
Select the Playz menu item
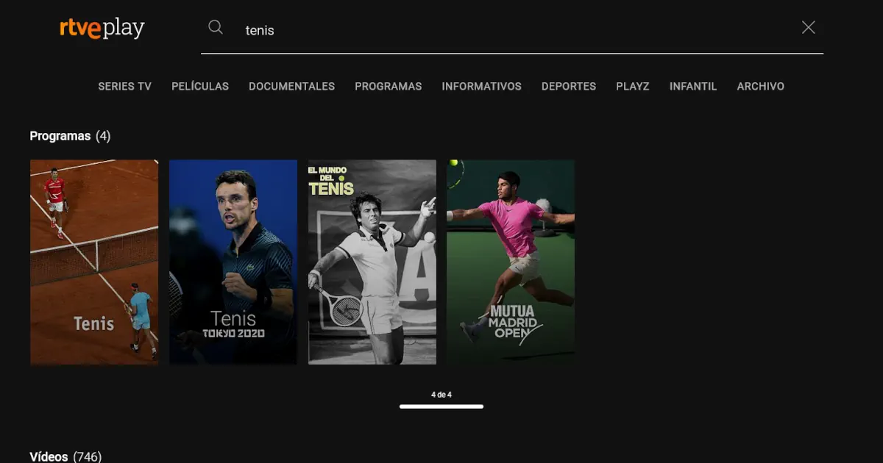click(x=632, y=86)
